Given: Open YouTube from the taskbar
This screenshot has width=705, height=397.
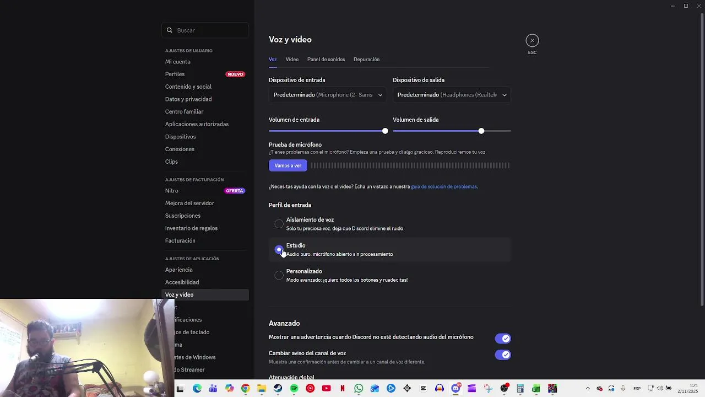Looking at the screenshot, I should (x=327, y=389).
